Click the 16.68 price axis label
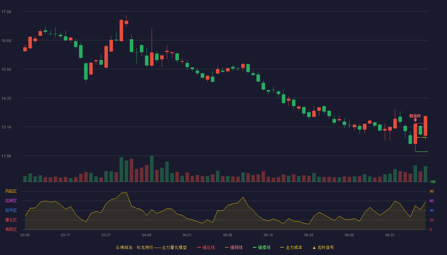 [x=6, y=40]
